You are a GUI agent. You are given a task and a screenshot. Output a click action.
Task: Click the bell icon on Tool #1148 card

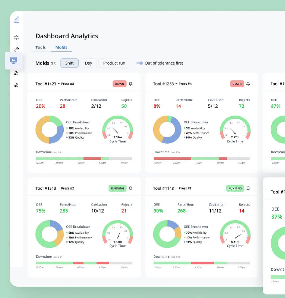(248, 188)
